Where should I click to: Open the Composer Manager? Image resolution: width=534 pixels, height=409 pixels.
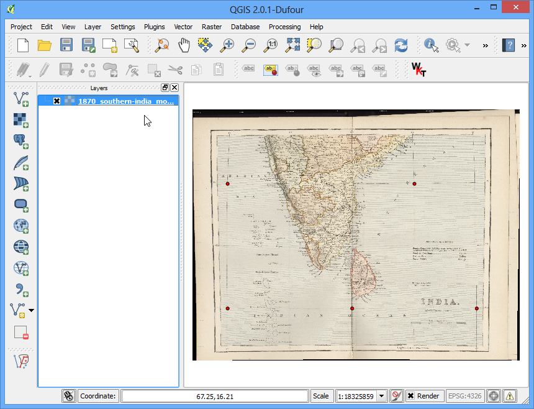132,45
